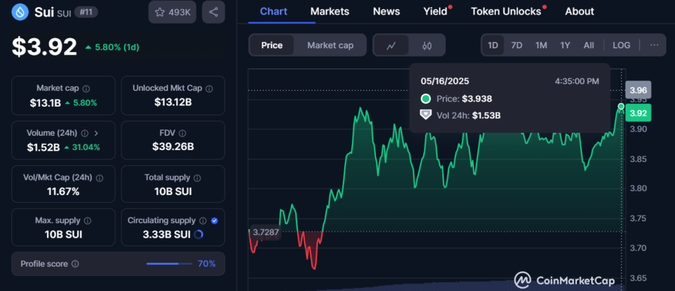Image resolution: width=675 pixels, height=291 pixels.
Task: Set chart range to 1Y
Action: (565, 45)
